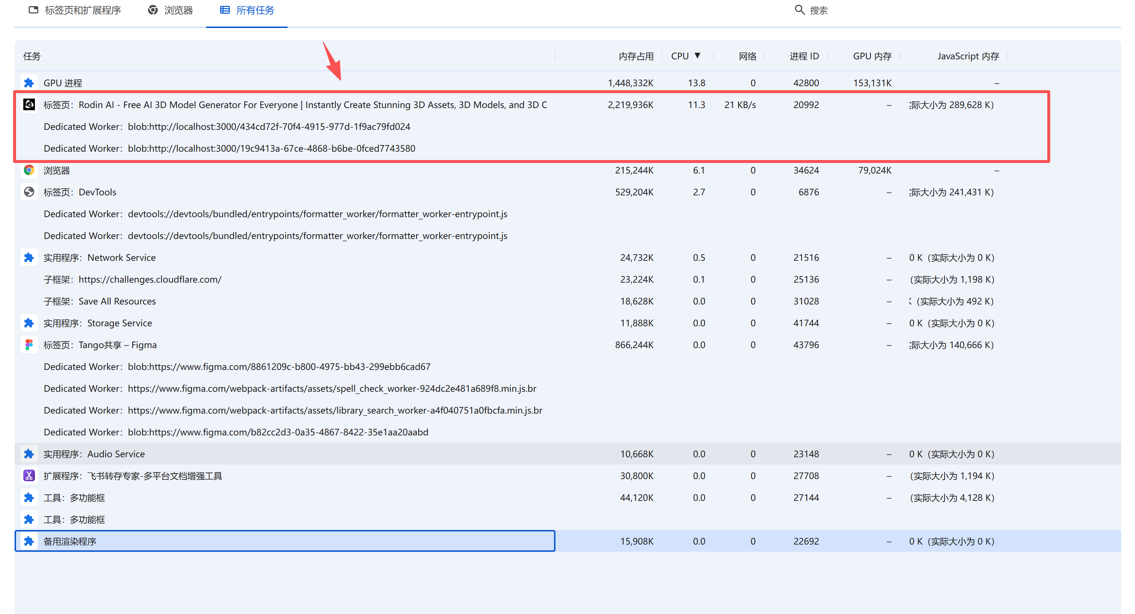This screenshot has height=614, width=1135.
Task: Click the Audio Service puzzle icon
Action: click(x=29, y=454)
